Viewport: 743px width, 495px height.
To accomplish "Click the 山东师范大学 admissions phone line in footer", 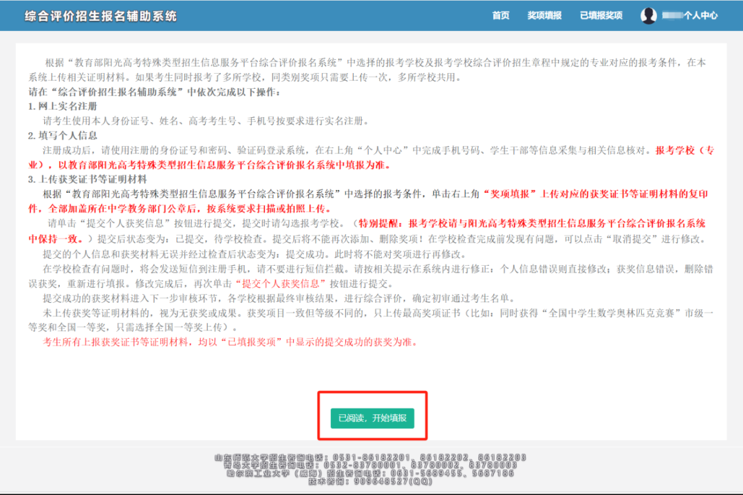I will (371, 457).
